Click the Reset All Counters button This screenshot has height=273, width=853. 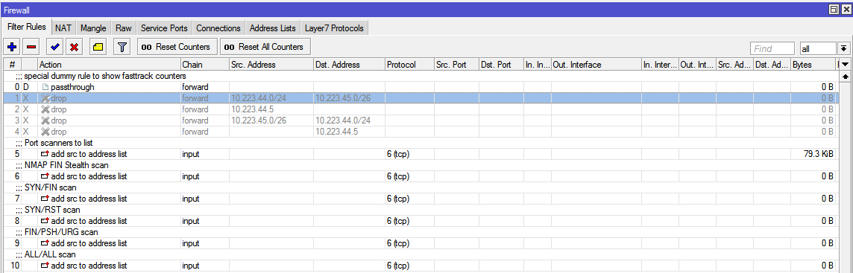point(265,47)
